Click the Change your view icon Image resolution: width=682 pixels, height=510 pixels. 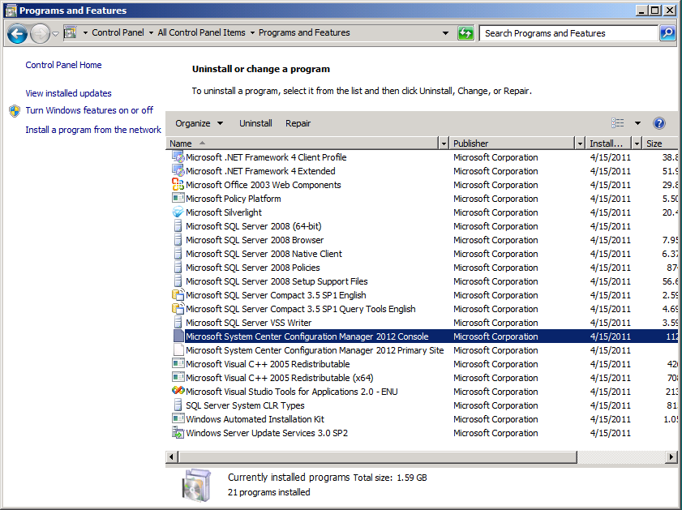pyautogui.click(x=618, y=123)
